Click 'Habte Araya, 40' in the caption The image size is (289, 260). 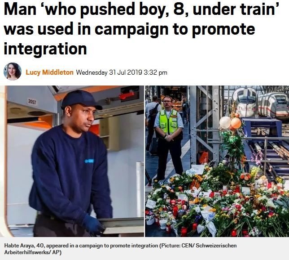(x=24, y=246)
